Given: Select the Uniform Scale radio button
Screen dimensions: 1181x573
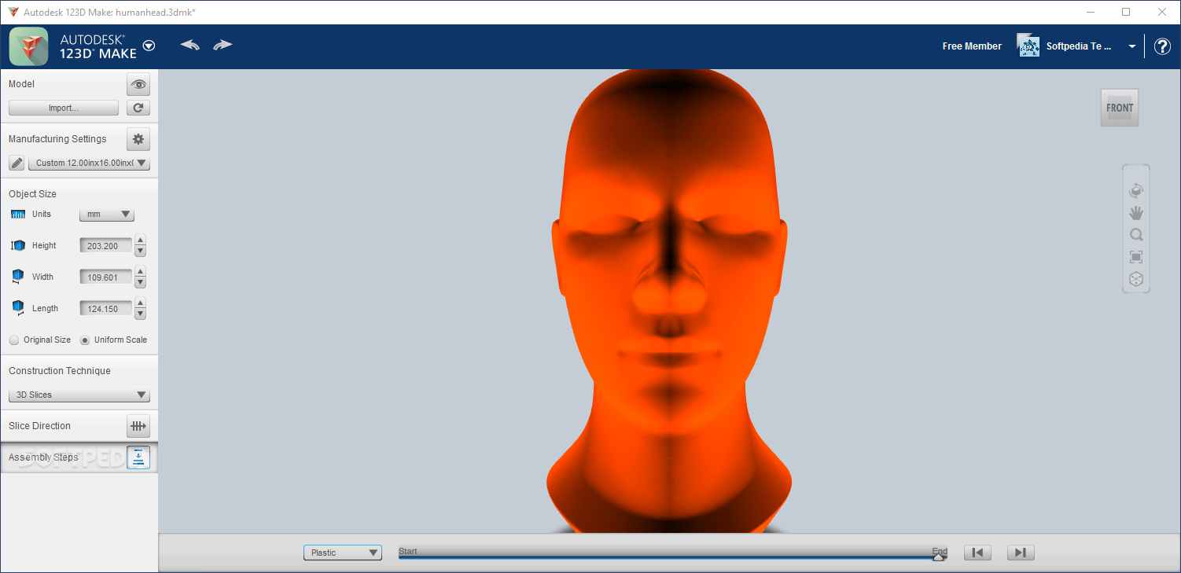Looking at the screenshot, I should point(85,340).
